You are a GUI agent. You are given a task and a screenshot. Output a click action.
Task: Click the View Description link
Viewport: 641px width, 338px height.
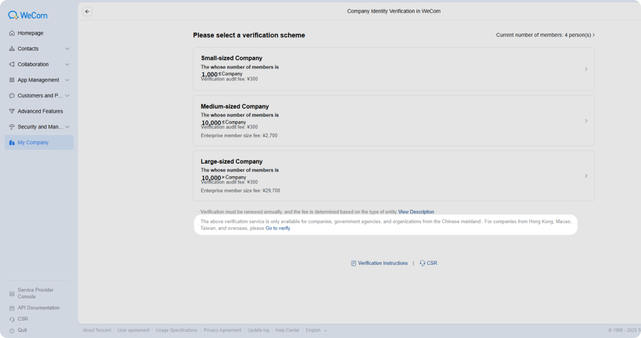click(x=416, y=212)
